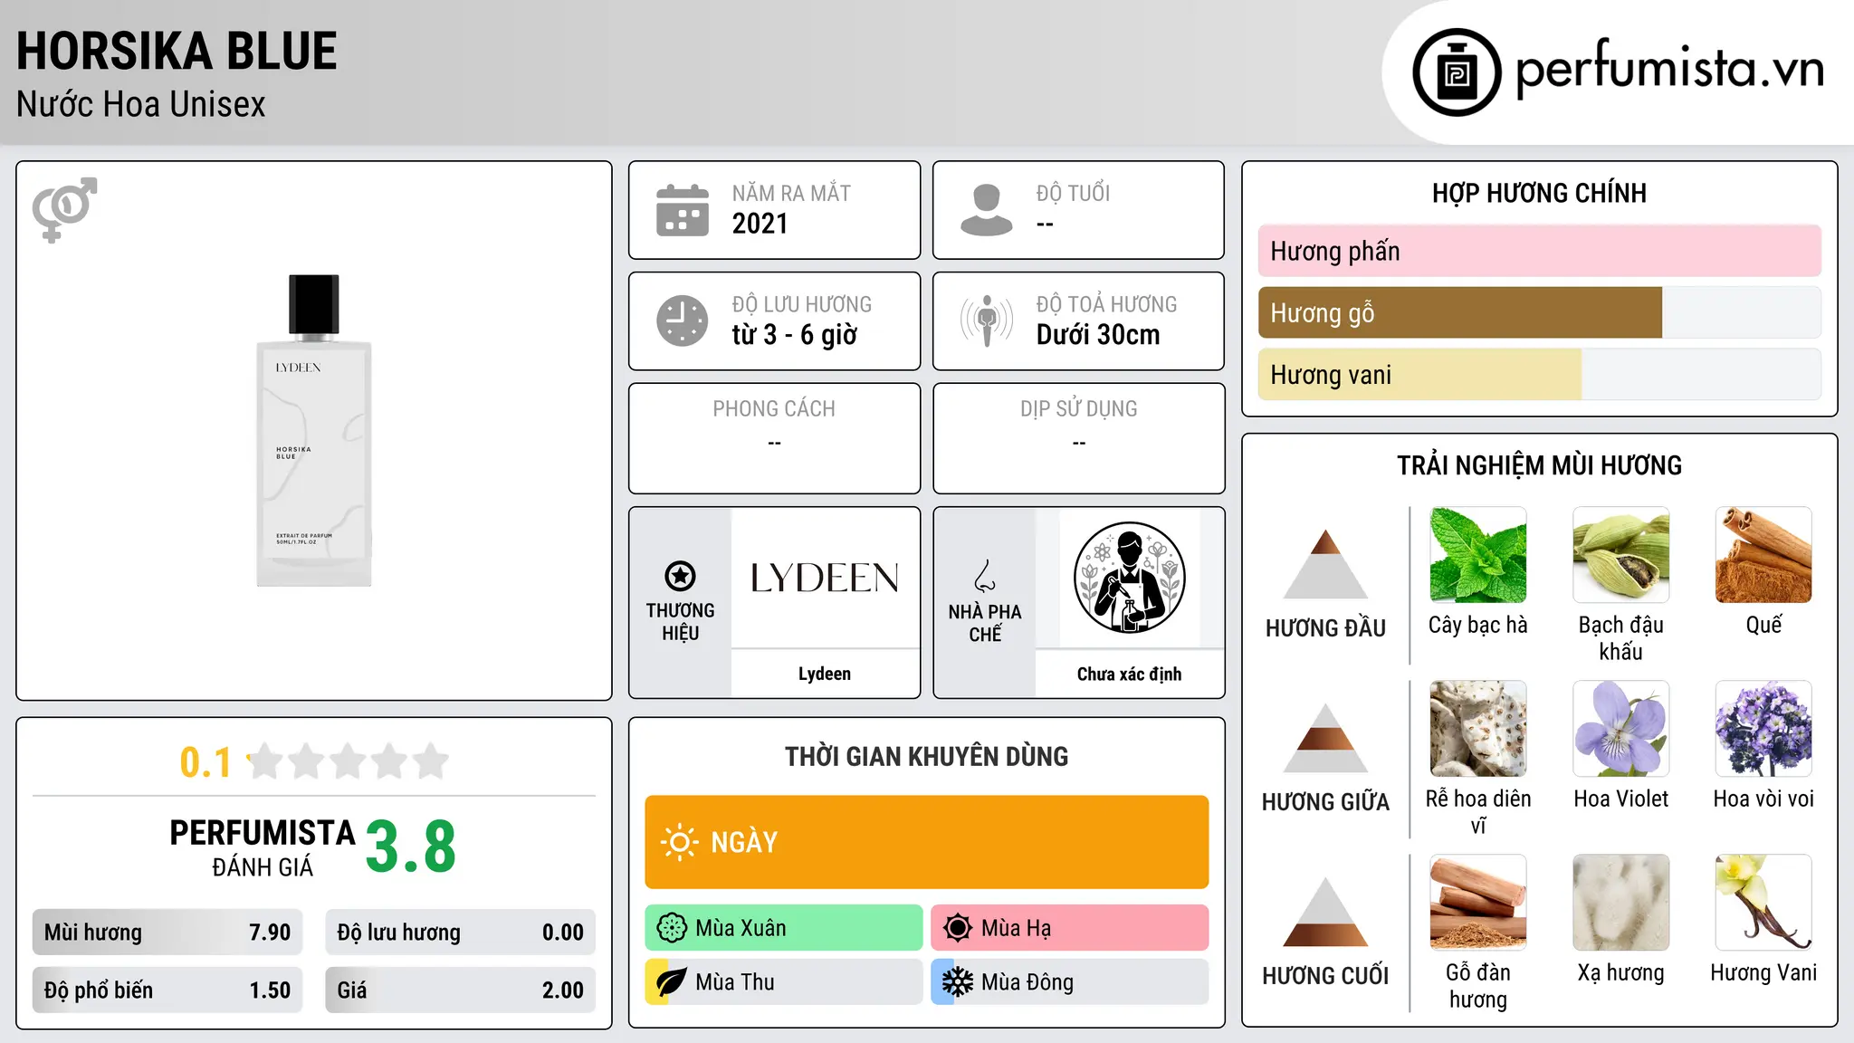Click the Hương cuối pyramid icon

click(1325, 912)
